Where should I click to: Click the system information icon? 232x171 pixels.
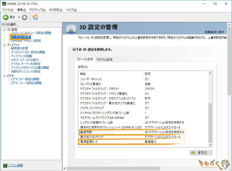(x=5, y=166)
